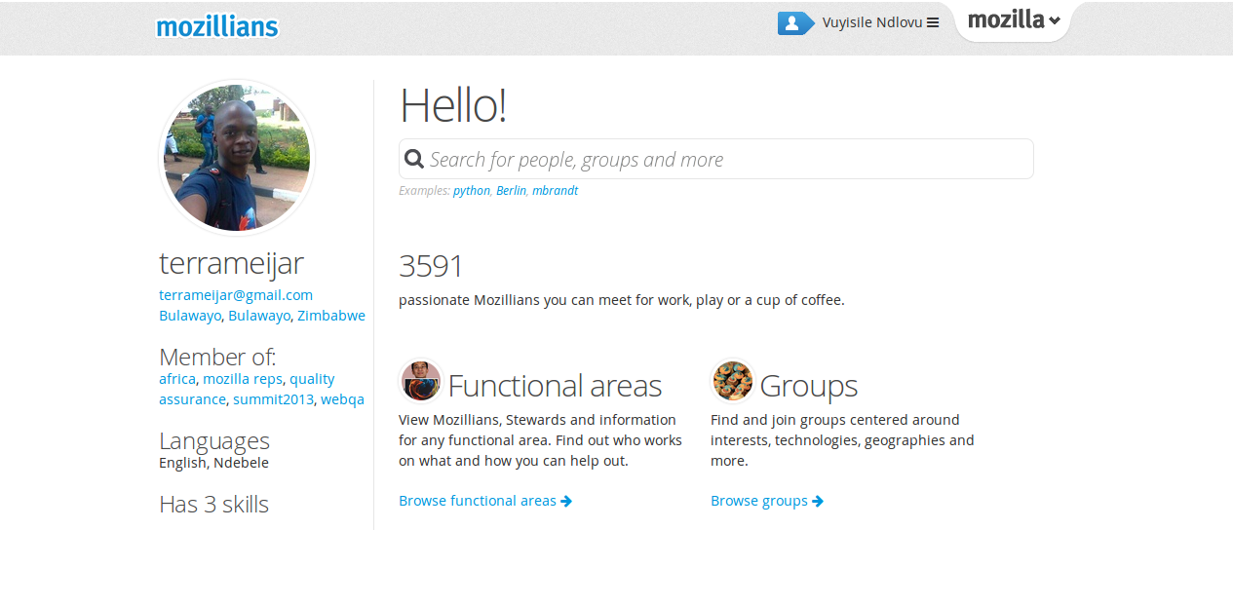Click the mbrandt example link

tap(555, 191)
